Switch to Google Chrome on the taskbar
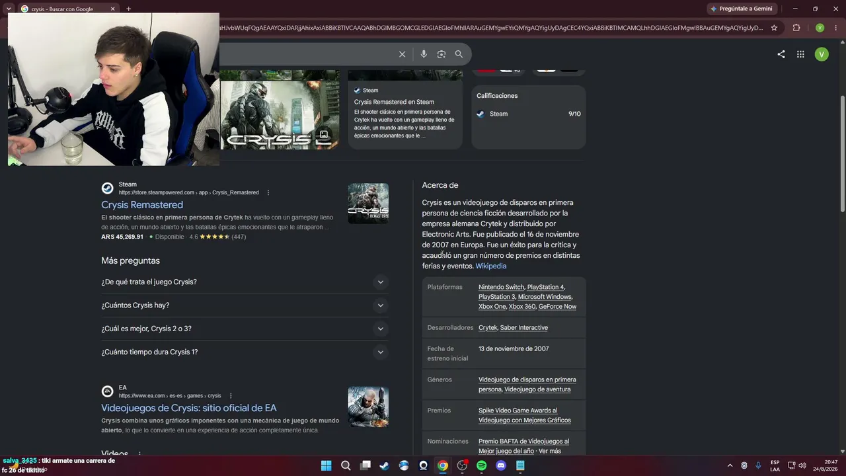The image size is (846, 476). 443,465
